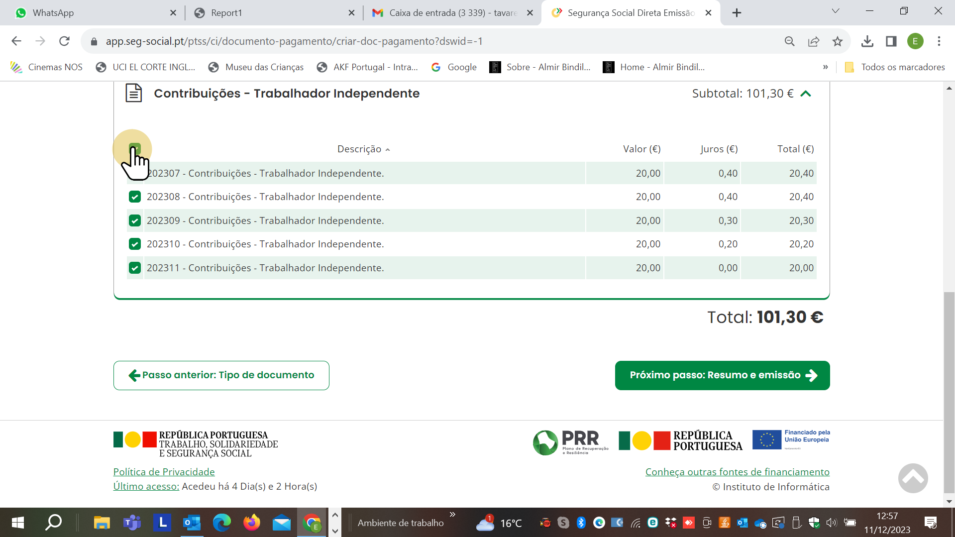Collapse the Contribuições section using Subtotal chevron
955x537 pixels.
click(806, 94)
